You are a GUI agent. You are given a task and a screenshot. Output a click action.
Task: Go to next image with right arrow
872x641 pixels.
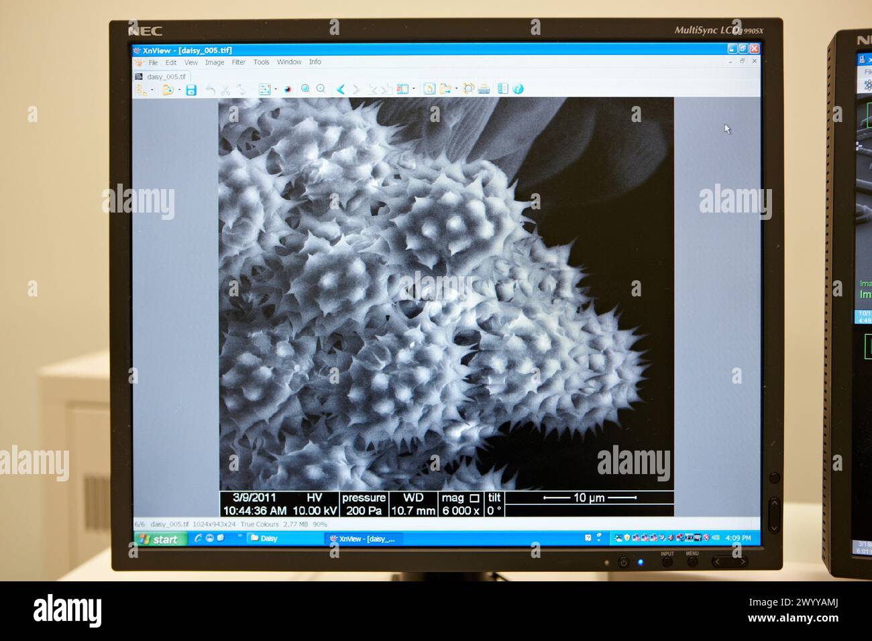pyautogui.click(x=356, y=89)
